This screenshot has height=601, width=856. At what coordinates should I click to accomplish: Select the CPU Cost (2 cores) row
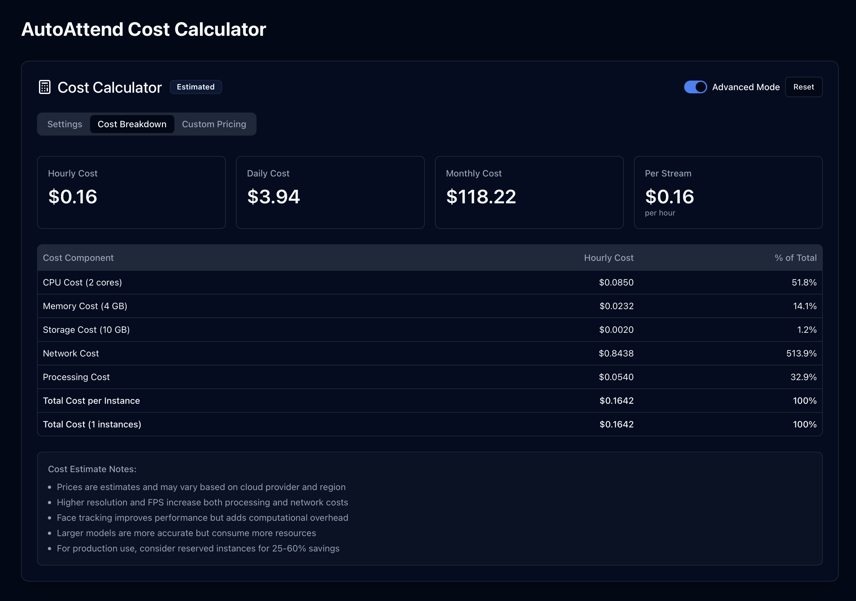pos(430,282)
